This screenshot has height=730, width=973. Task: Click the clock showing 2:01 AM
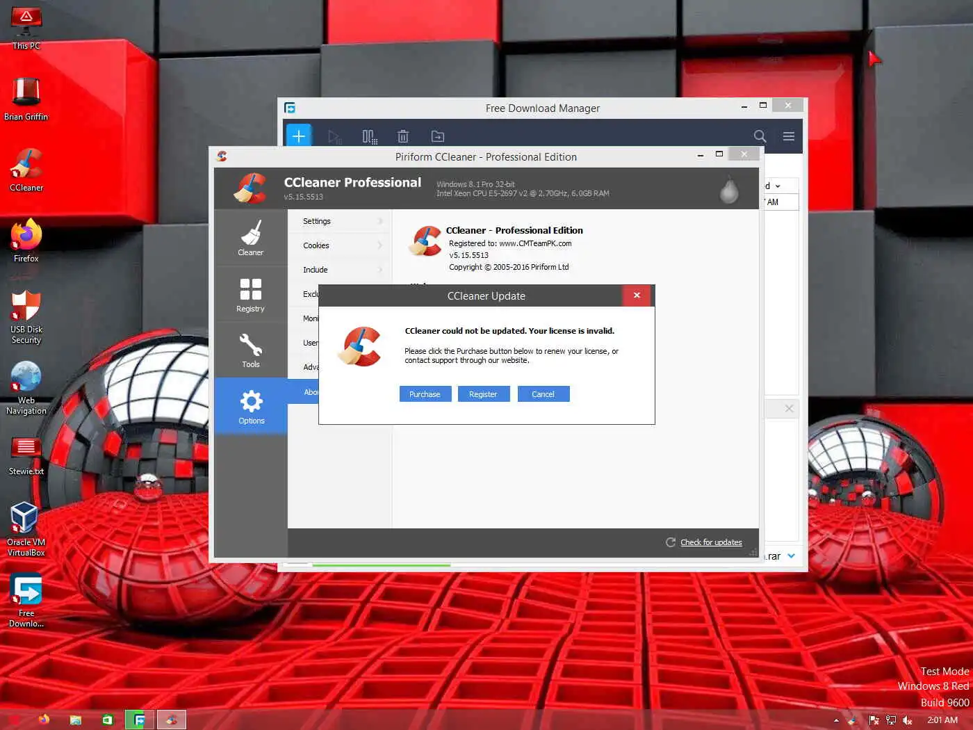coord(942,720)
